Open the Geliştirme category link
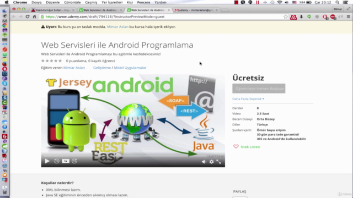The width and height of the screenshot is (353, 198). (x=102, y=68)
